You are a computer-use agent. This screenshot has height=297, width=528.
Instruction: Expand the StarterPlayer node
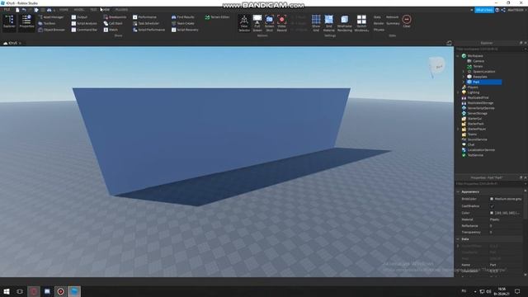click(458, 129)
